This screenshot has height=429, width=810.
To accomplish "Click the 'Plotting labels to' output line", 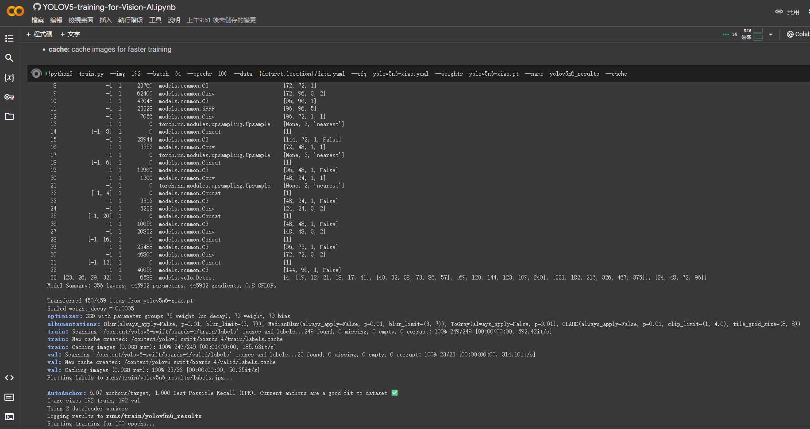I will pos(140,378).
